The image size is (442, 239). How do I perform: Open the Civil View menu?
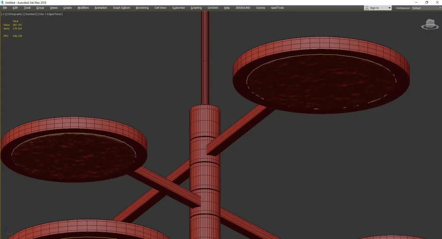(x=160, y=8)
